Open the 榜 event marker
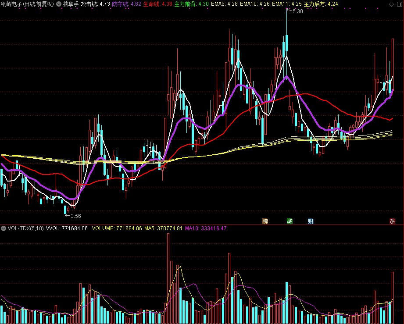Image resolution: width=404 pixels, height=324 pixels. (265, 221)
